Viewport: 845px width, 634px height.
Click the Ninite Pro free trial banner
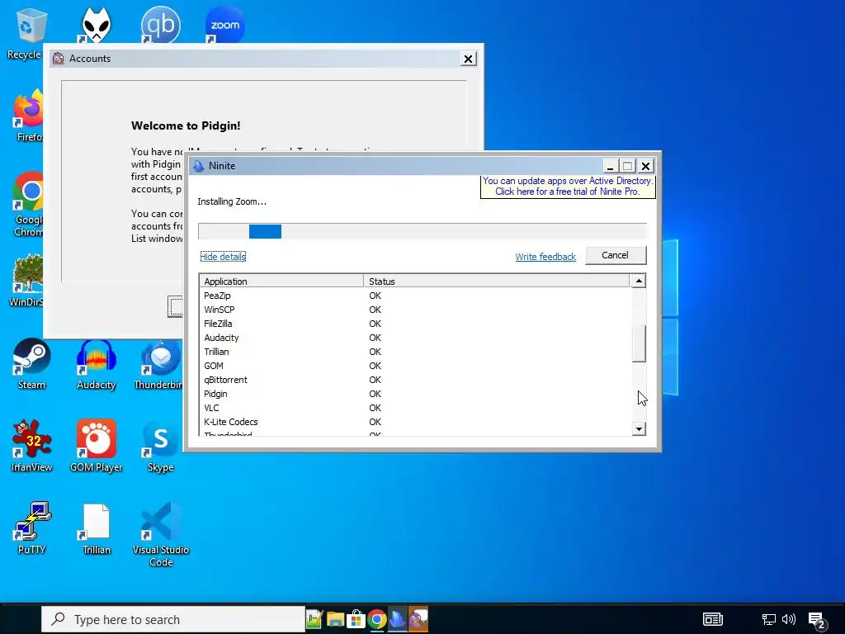pos(568,186)
